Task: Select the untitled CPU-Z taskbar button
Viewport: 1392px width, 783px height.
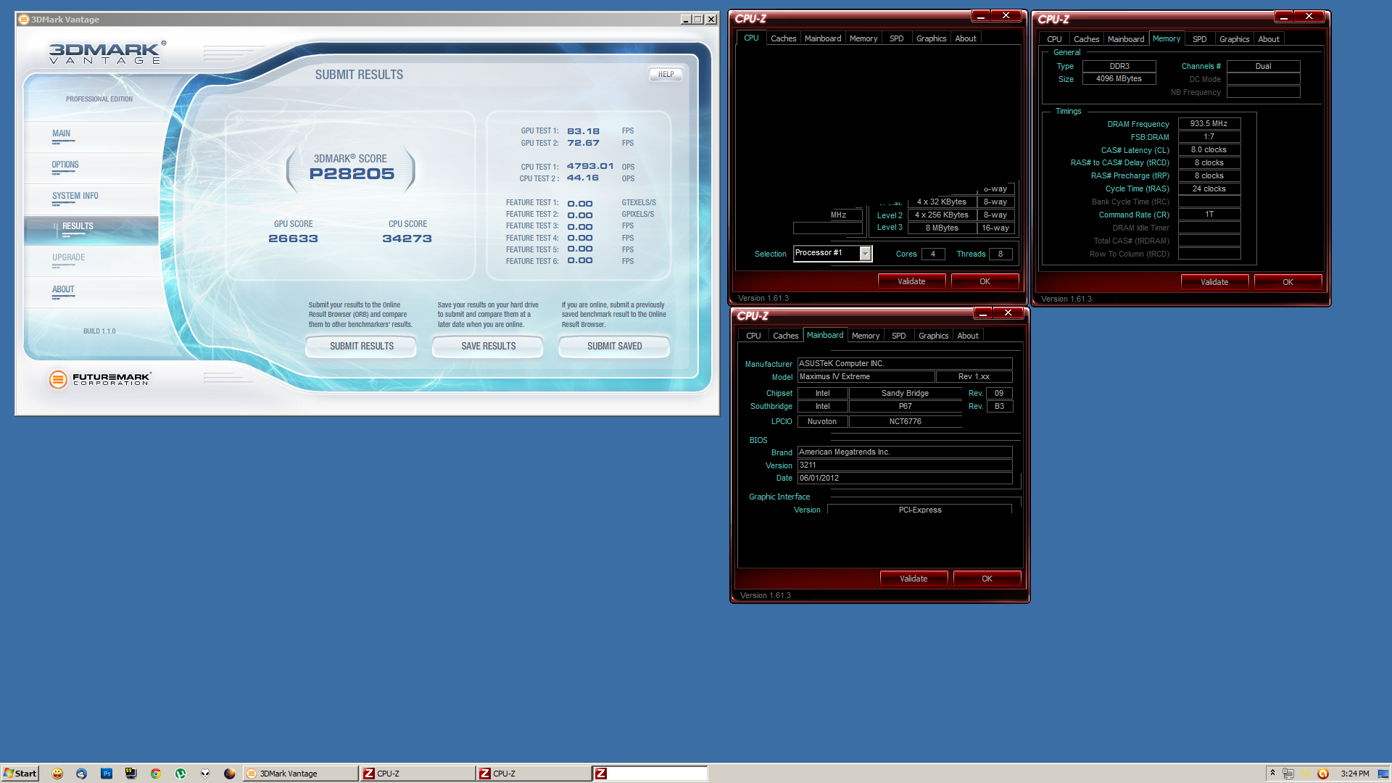Action: pyautogui.click(x=650, y=774)
